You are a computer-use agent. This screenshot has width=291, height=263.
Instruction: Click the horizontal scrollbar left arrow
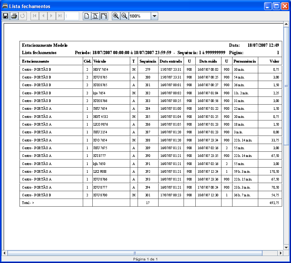point(4,253)
